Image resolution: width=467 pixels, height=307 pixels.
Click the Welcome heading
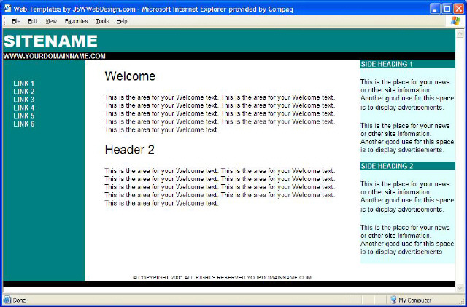pos(130,76)
